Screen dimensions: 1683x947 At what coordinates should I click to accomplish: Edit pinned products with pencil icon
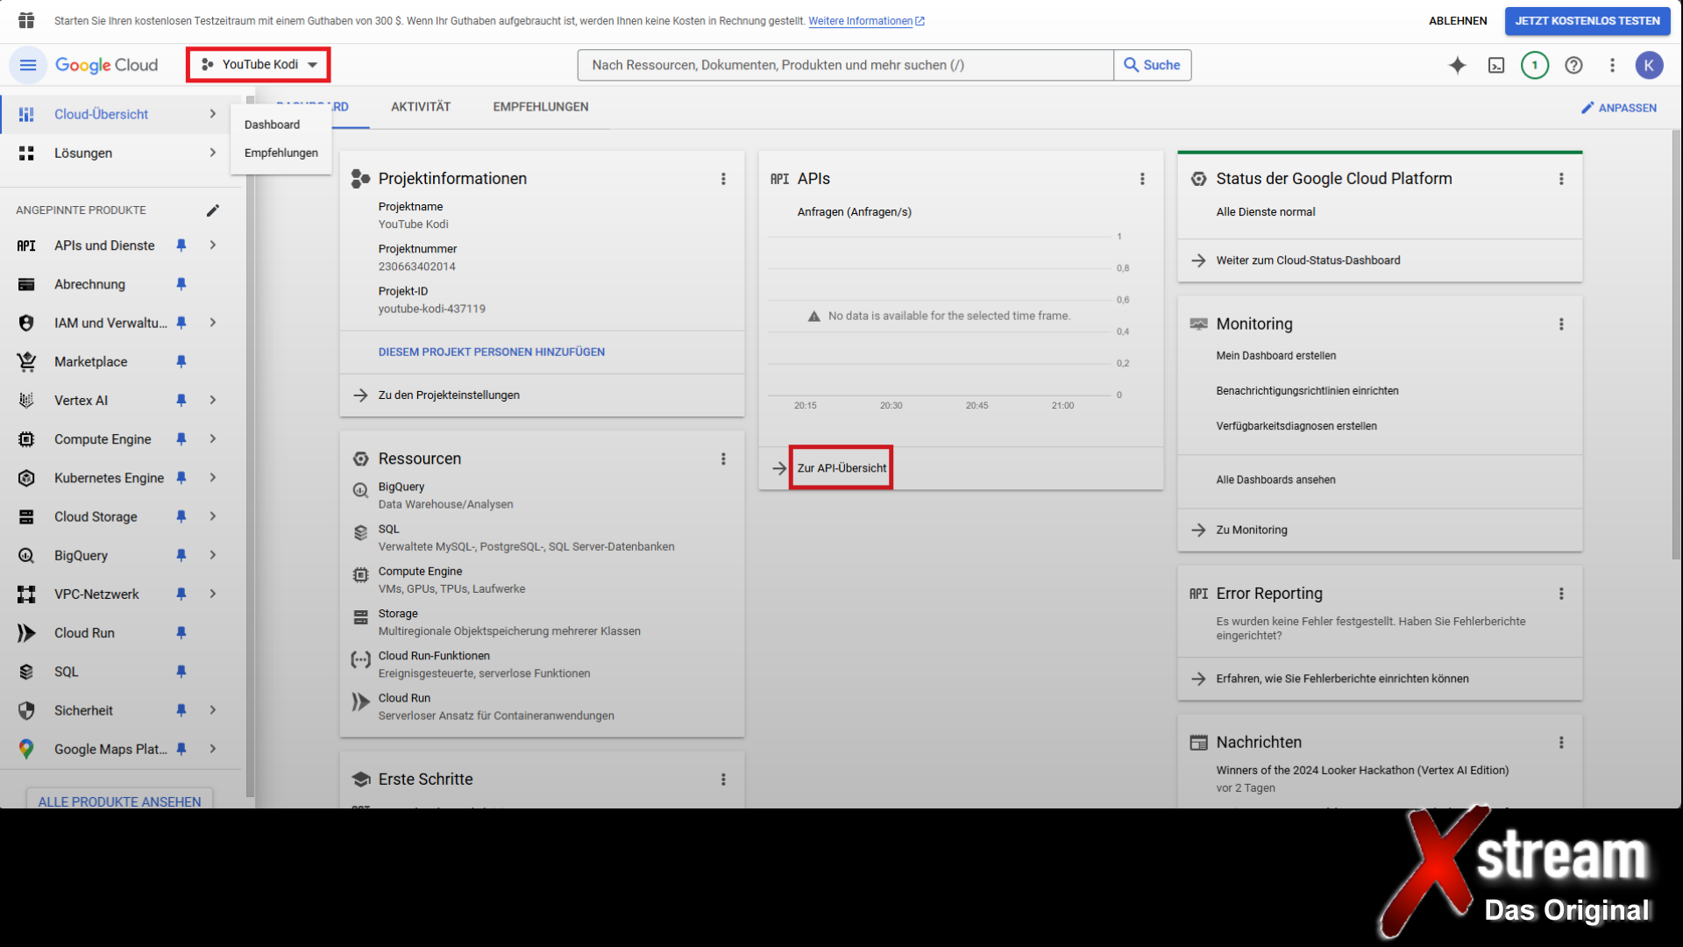tap(213, 210)
